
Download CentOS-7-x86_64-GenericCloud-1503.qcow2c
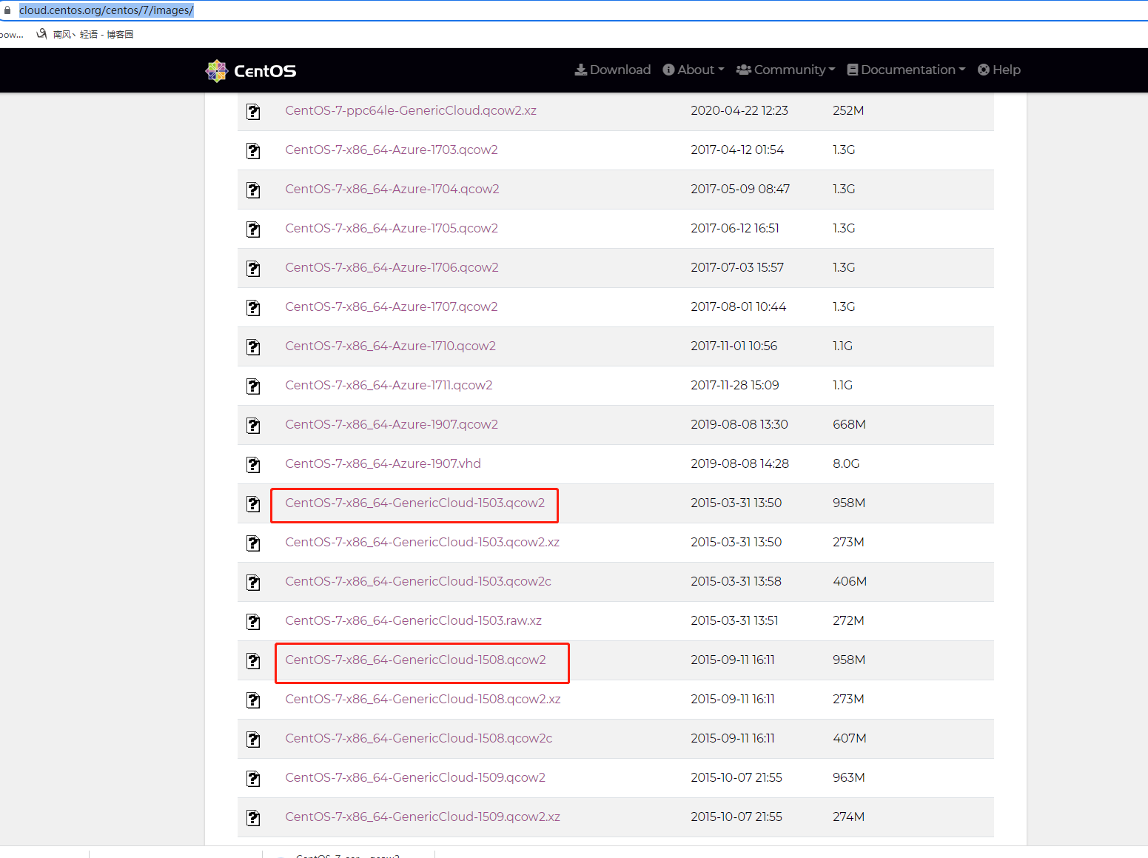[418, 581]
